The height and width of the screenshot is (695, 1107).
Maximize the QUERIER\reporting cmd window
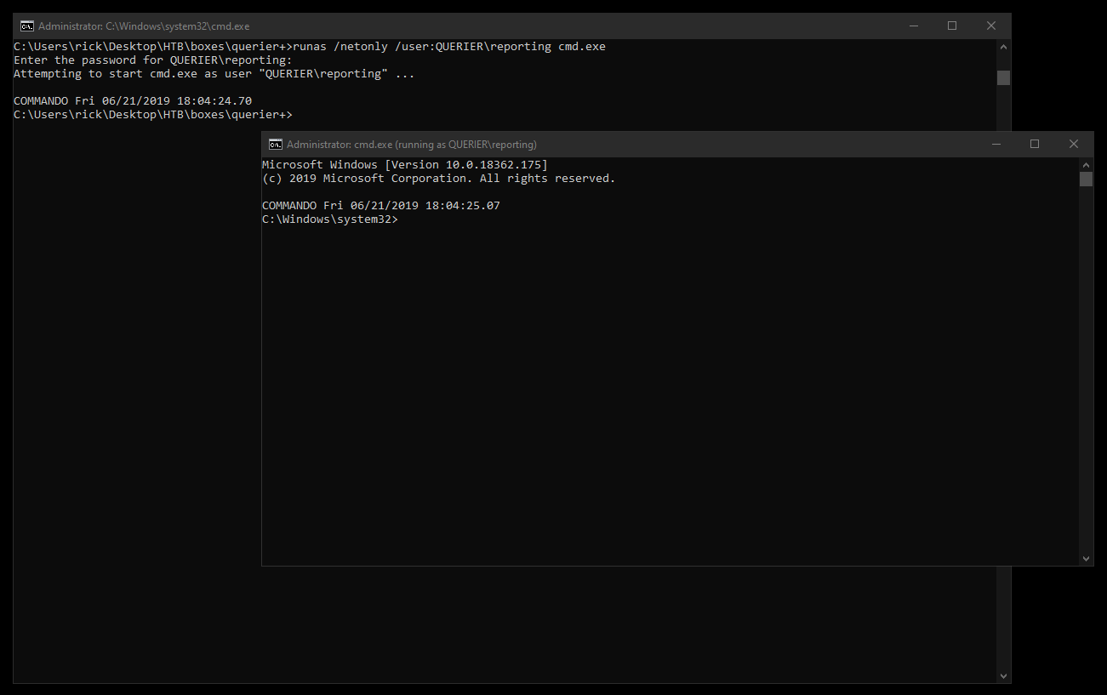[x=1035, y=145]
